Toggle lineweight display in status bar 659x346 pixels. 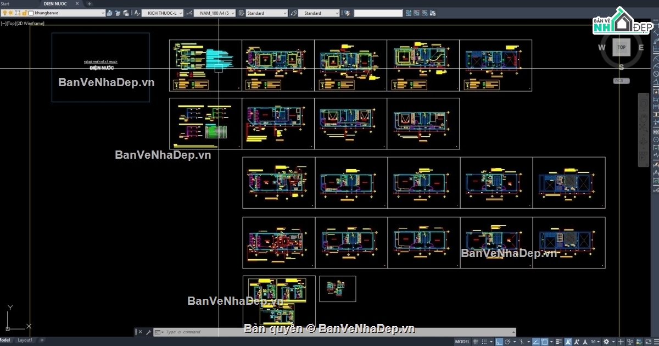coord(559,342)
